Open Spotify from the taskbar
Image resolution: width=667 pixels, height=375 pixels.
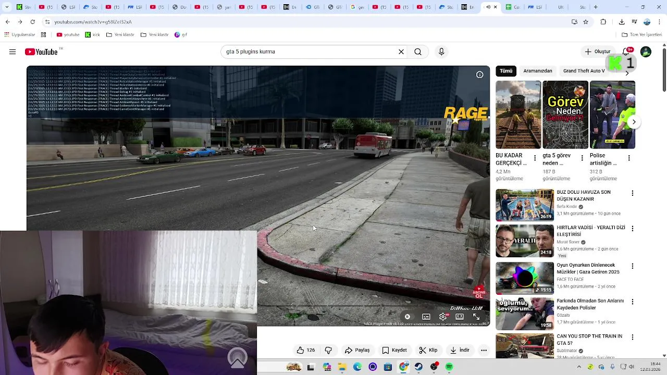coord(449,367)
